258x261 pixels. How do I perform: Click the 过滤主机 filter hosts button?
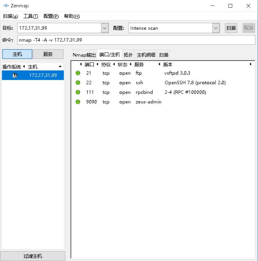pos(33,255)
